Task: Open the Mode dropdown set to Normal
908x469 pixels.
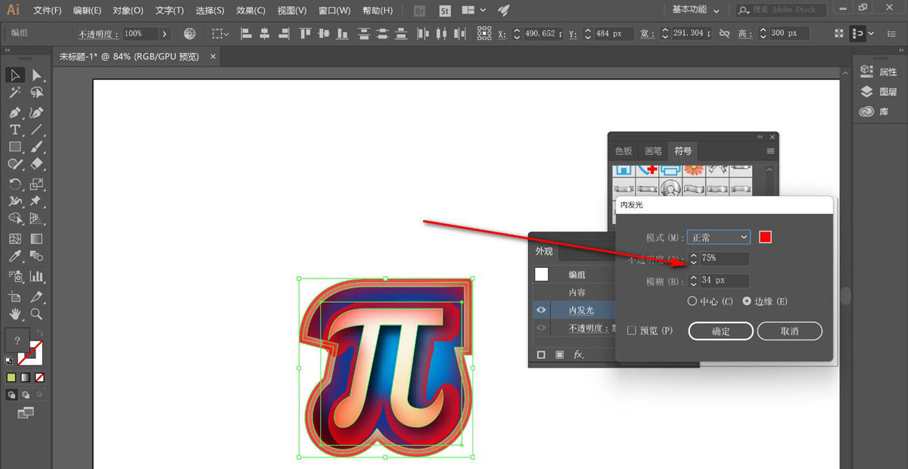Action: coord(718,238)
